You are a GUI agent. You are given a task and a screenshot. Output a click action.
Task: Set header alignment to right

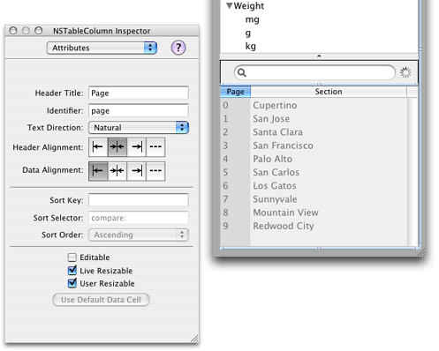pyautogui.click(x=136, y=147)
